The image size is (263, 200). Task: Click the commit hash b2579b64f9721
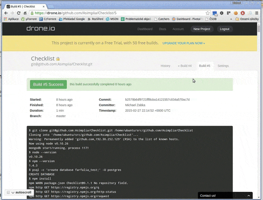[157, 99]
